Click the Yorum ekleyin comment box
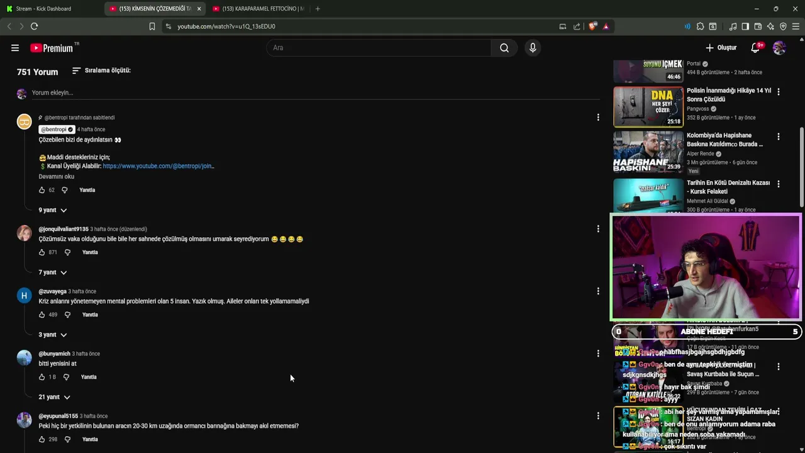This screenshot has height=453, width=805. 314,92
